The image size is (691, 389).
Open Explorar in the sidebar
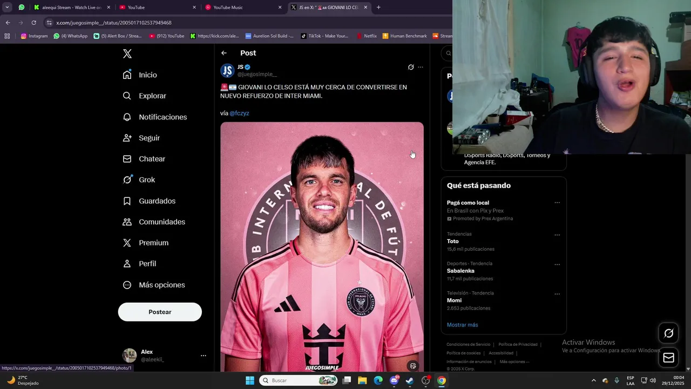point(145,96)
